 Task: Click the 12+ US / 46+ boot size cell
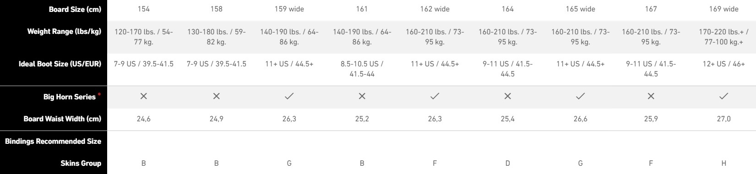click(723, 64)
